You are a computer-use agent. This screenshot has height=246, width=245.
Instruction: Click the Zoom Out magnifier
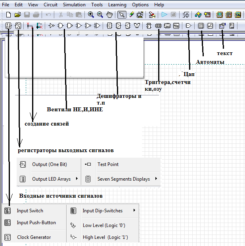[100, 15]
